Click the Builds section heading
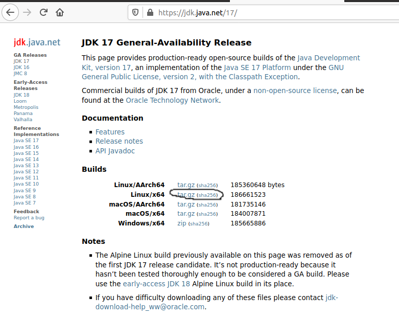 click(94, 169)
